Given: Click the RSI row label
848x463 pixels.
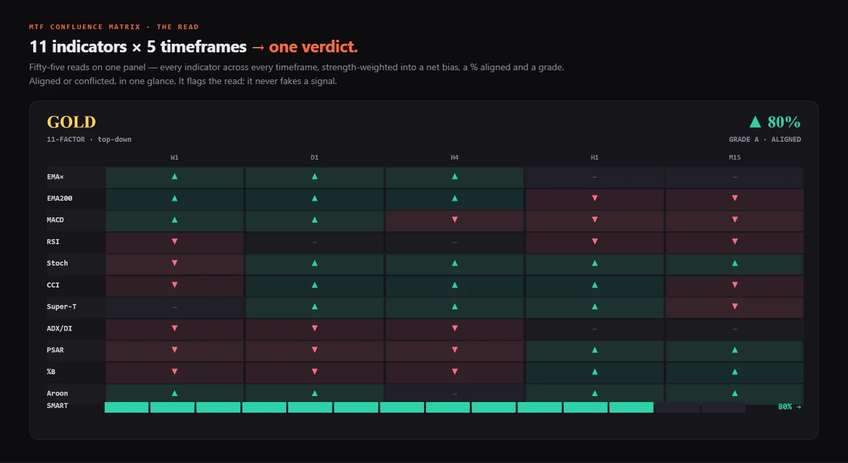Looking at the screenshot, I should pyautogui.click(x=53, y=242).
